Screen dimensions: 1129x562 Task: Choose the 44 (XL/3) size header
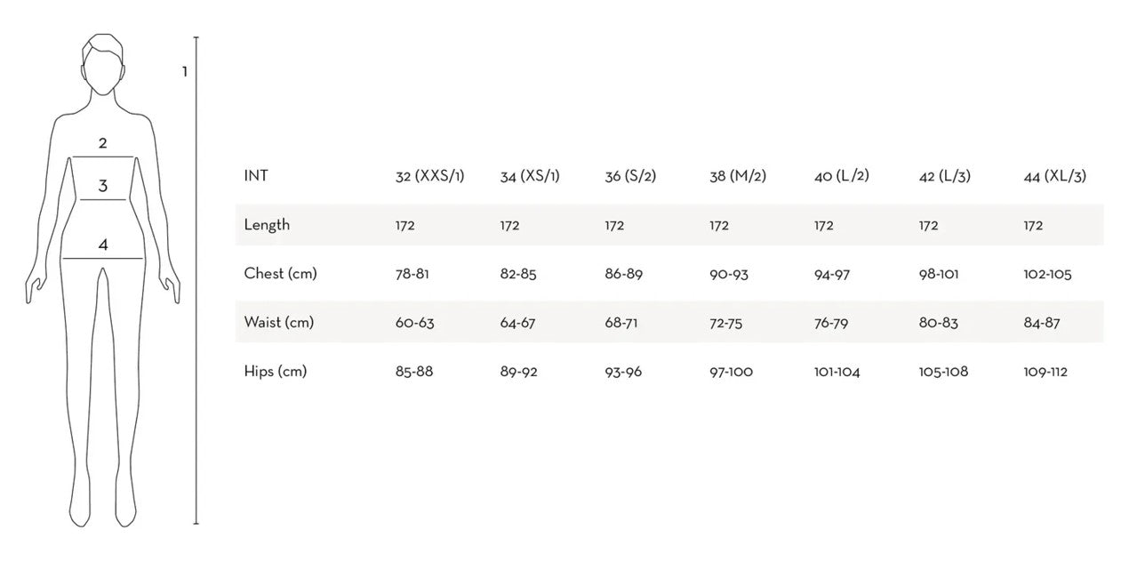[x=1054, y=177]
